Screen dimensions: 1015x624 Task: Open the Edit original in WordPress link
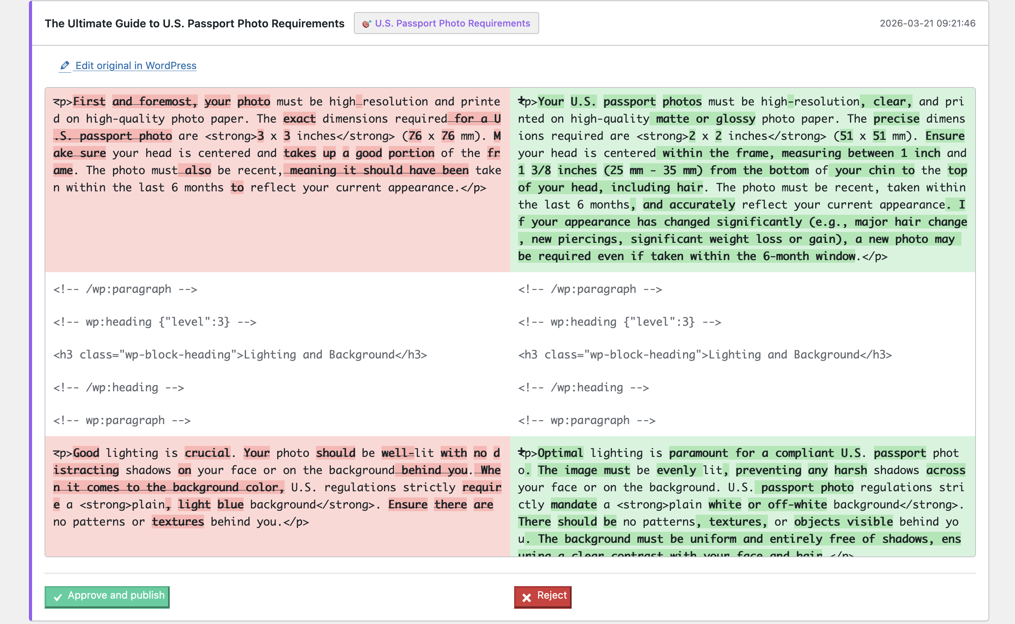pyautogui.click(x=136, y=66)
